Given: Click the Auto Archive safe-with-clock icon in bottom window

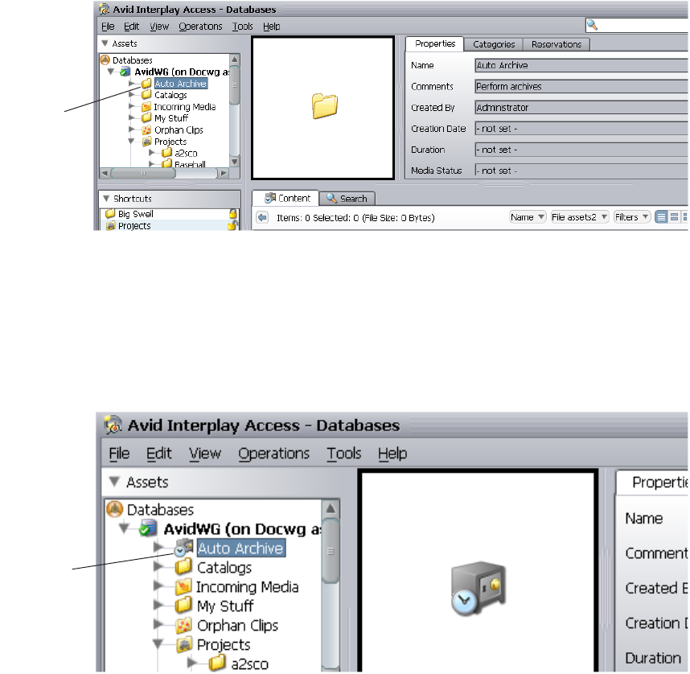Looking at the screenshot, I should click(x=183, y=547).
